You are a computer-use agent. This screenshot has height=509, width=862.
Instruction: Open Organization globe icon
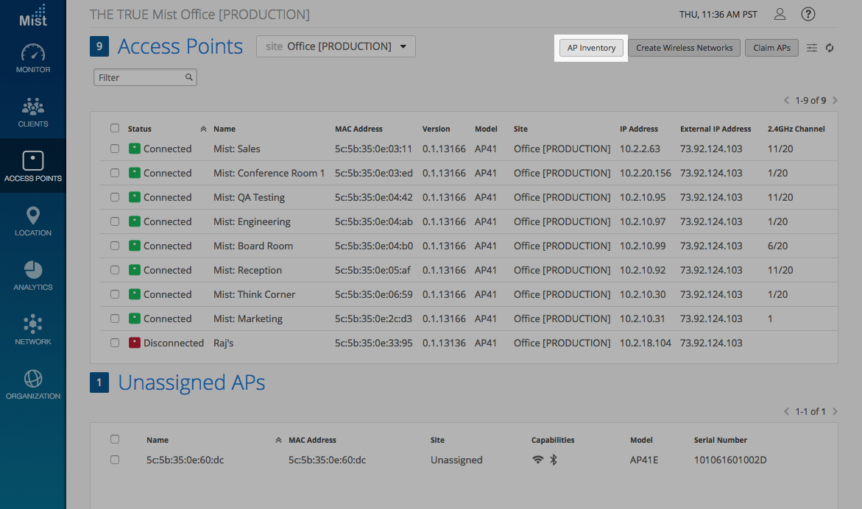[33, 385]
